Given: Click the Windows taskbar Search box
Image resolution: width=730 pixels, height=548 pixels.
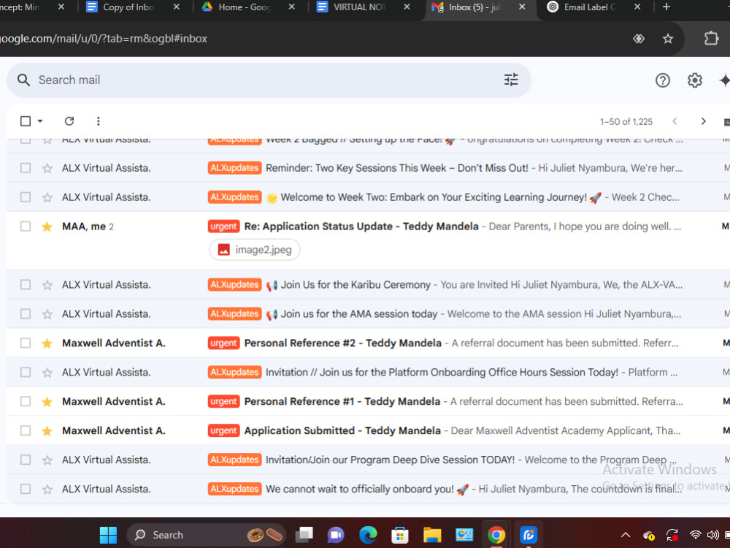Looking at the screenshot, I should (x=207, y=535).
